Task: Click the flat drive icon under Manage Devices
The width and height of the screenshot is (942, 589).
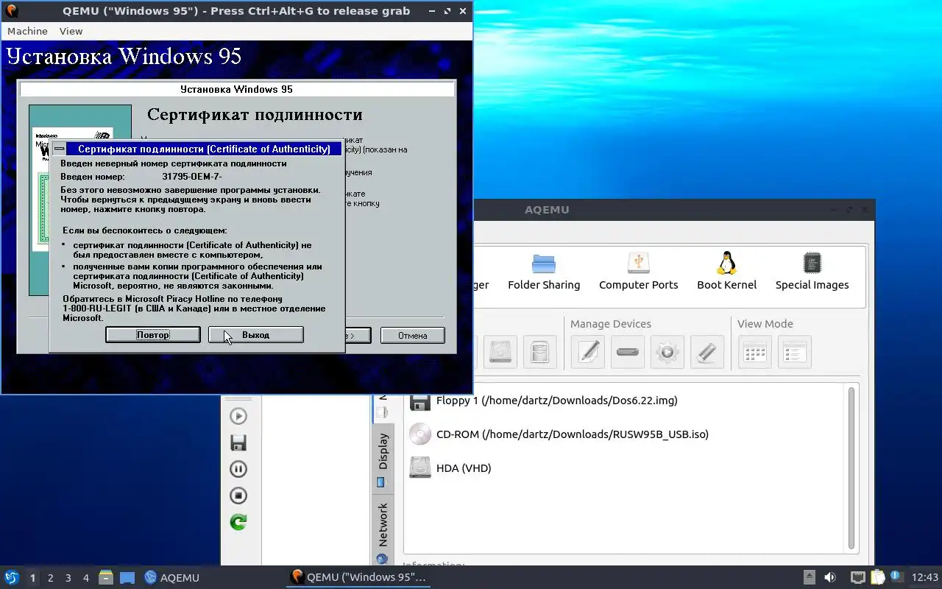Action: click(x=628, y=352)
